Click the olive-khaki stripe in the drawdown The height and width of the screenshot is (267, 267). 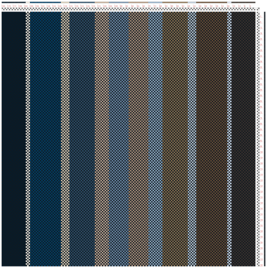(175, 137)
